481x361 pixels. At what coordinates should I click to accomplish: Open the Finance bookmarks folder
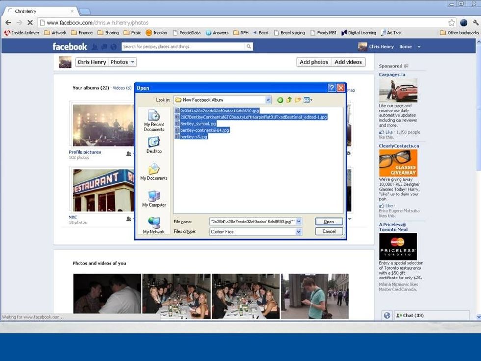pyautogui.click(x=82, y=33)
